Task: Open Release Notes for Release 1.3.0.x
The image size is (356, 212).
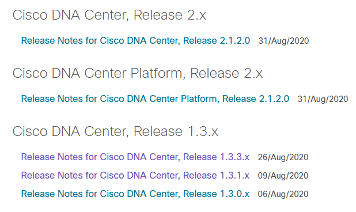Action: (x=135, y=194)
